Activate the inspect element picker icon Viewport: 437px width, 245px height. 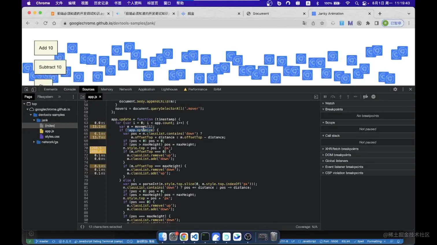(26, 89)
